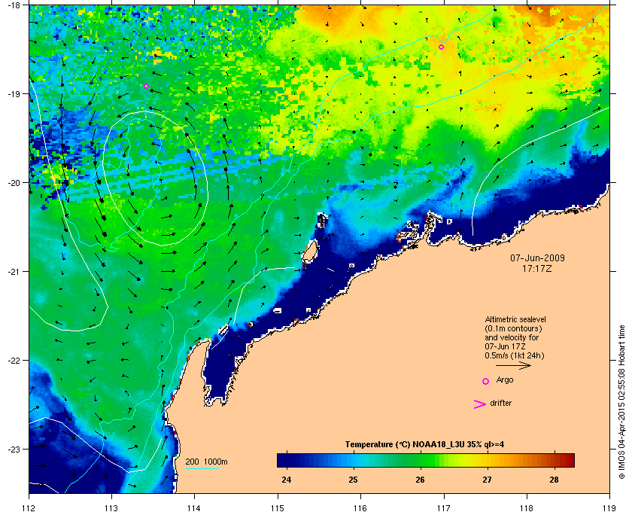The image size is (632, 512).
Task: Click the longitude axis label 112
Action: pyautogui.click(x=29, y=507)
